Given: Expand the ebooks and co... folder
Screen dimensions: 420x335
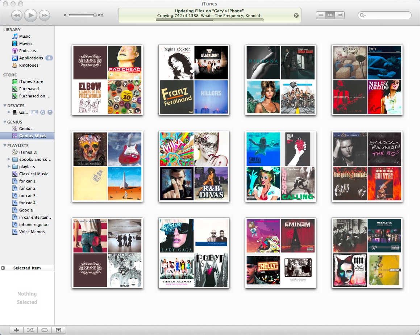Looking at the screenshot, I should [x=9, y=159].
